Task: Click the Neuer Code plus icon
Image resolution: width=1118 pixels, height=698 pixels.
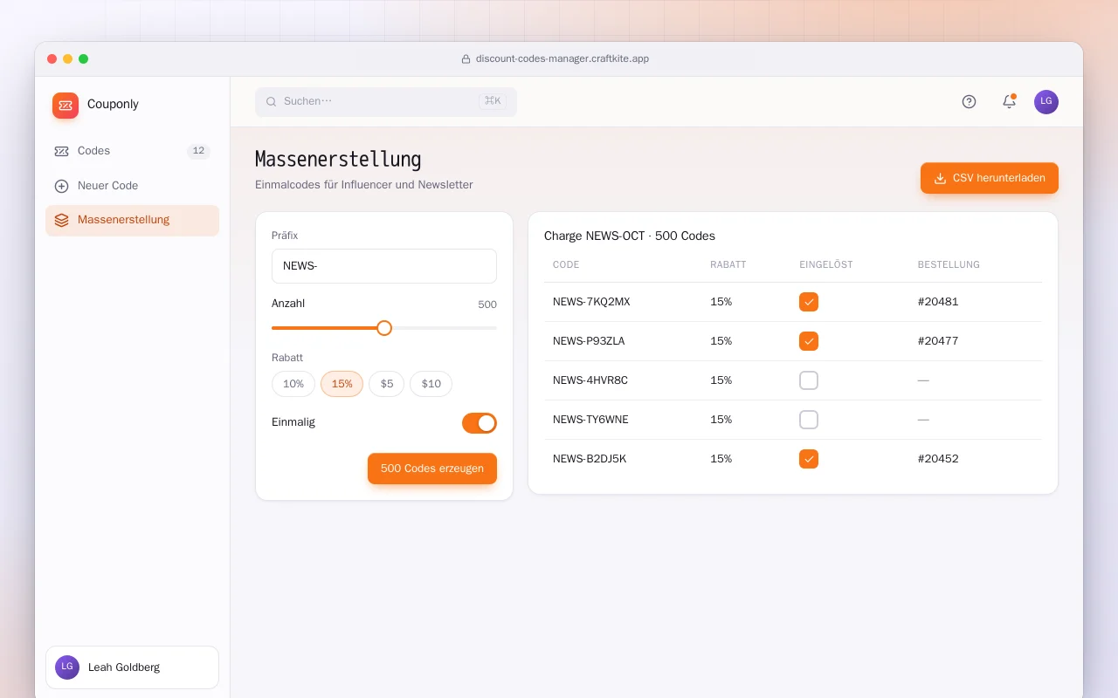Action: [61, 186]
